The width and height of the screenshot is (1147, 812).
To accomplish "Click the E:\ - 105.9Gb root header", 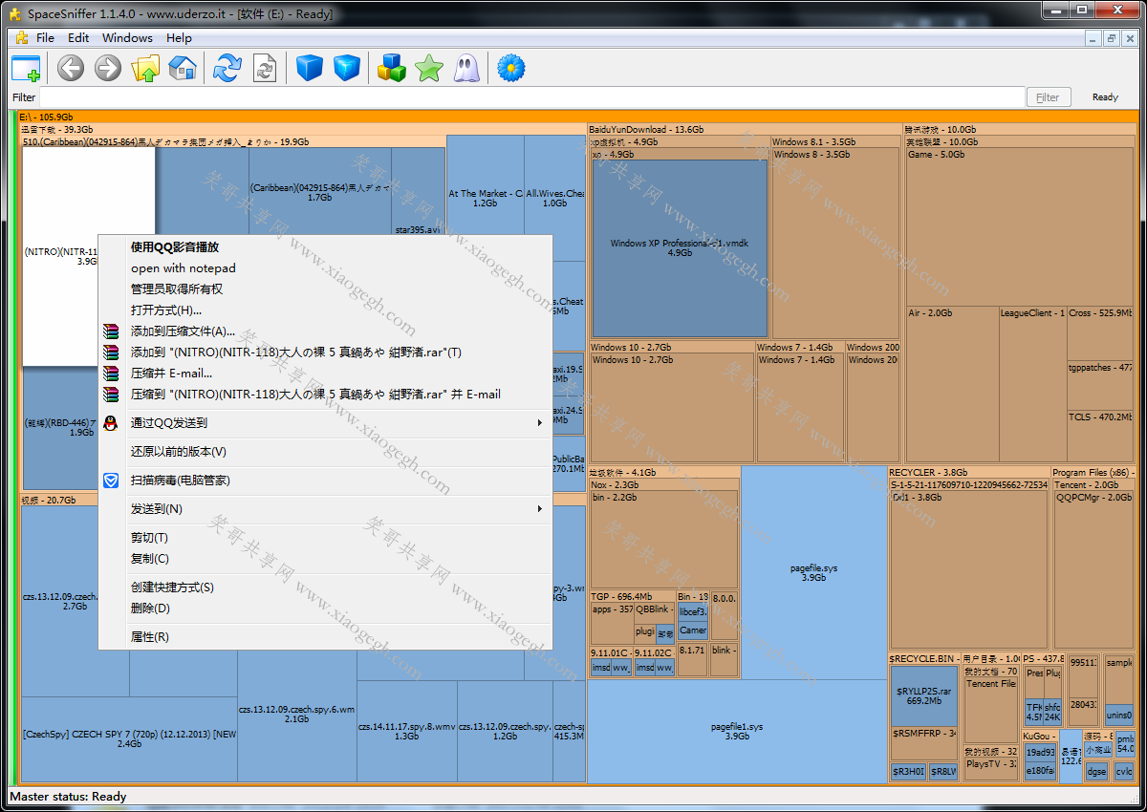I will (575, 117).
